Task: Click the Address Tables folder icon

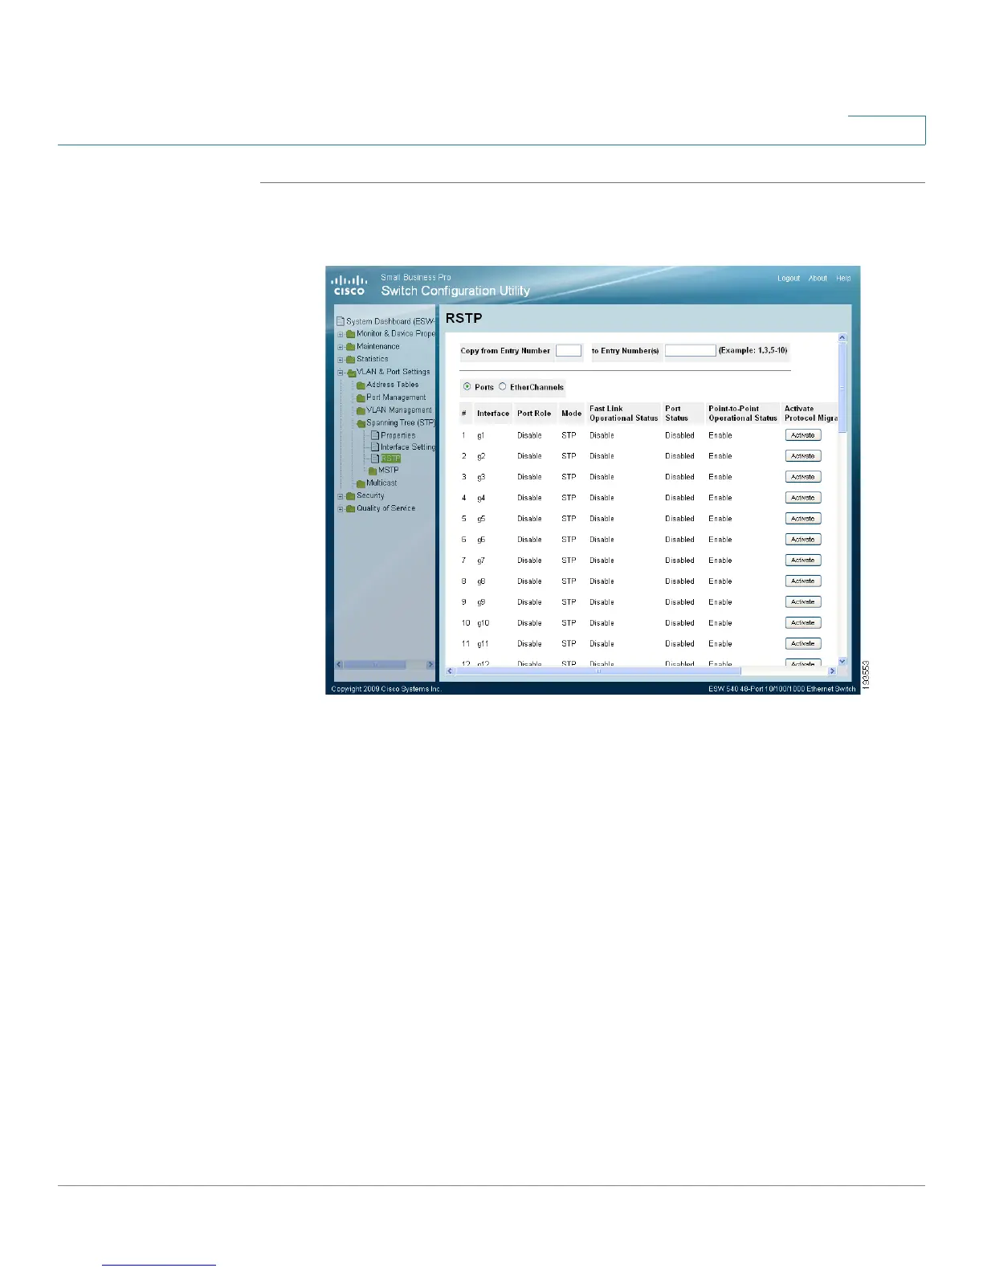Action: pyautogui.click(x=361, y=385)
